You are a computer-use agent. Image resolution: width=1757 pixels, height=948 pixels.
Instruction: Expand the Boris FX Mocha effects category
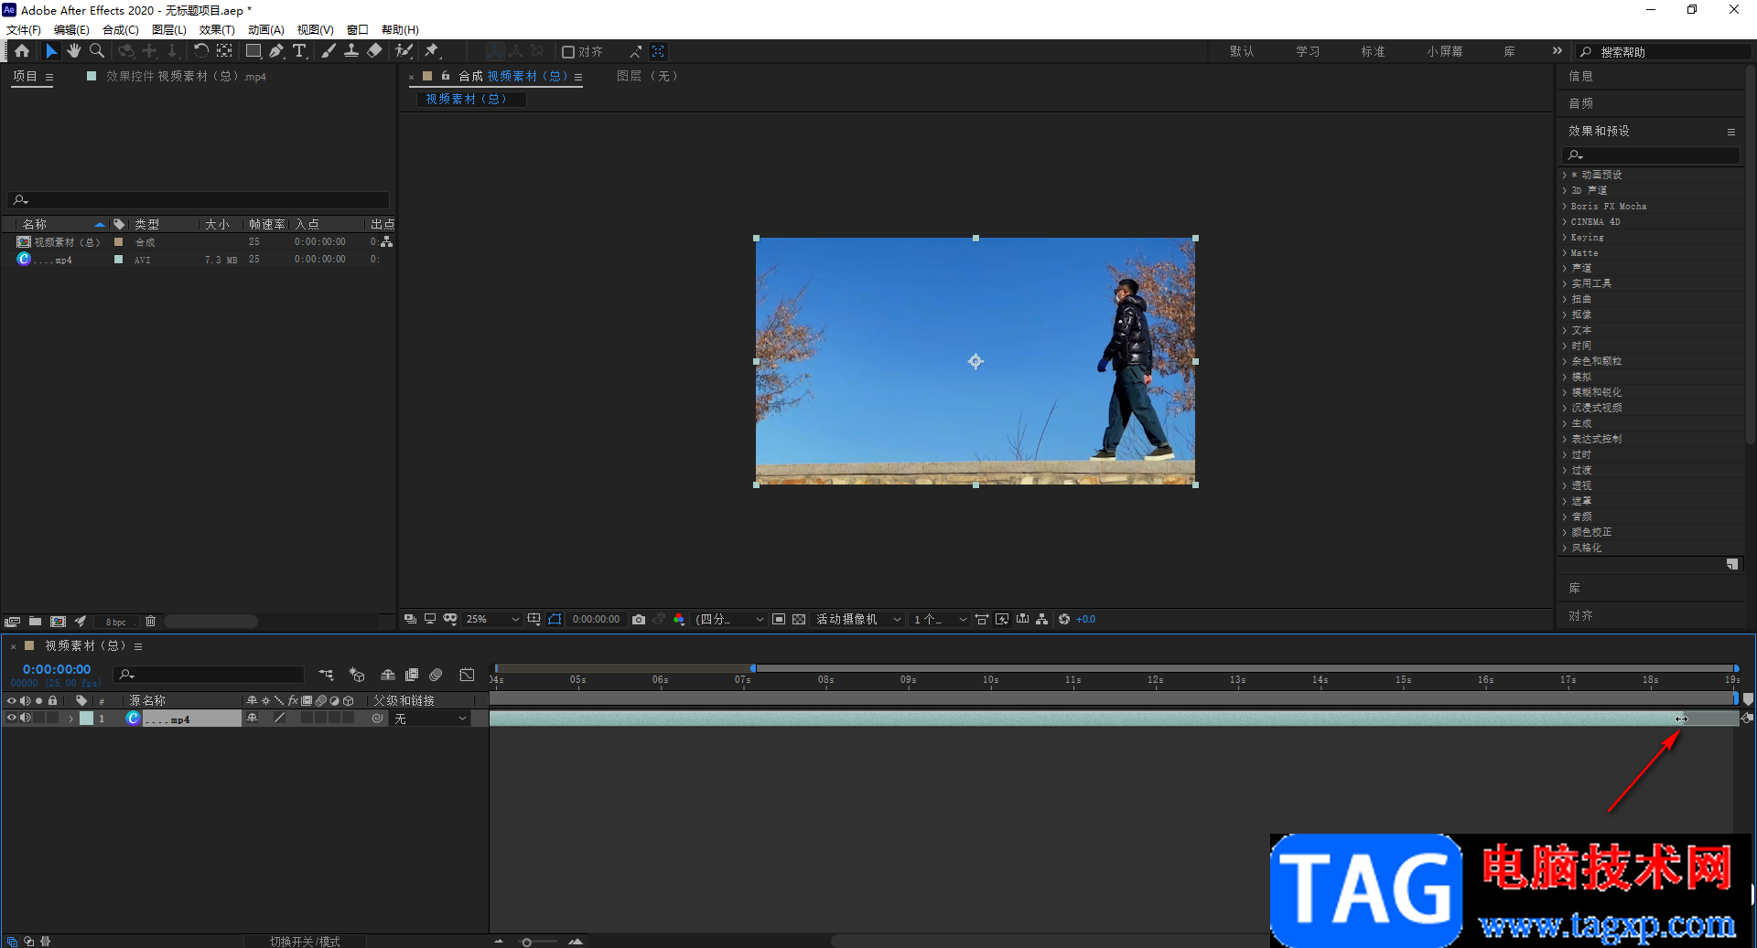[1608, 207]
